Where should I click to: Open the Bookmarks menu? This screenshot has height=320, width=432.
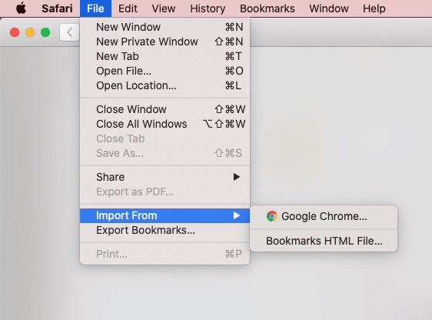tap(268, 8)
